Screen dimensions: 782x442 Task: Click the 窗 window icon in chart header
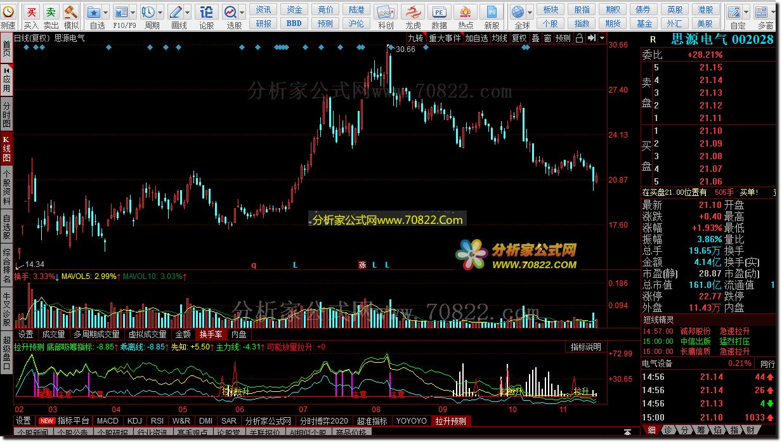pos(547,38)
